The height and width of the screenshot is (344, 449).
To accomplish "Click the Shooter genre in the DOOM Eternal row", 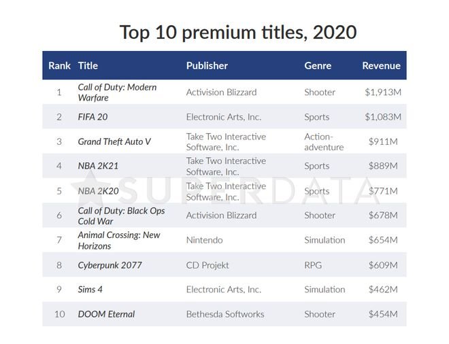I will point(320,314).
